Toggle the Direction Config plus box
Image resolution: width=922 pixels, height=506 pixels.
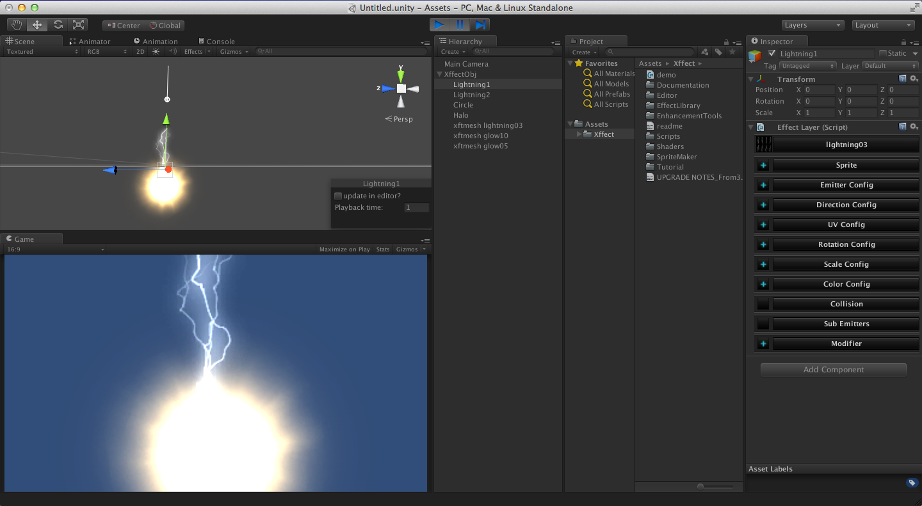coord(763,205)
